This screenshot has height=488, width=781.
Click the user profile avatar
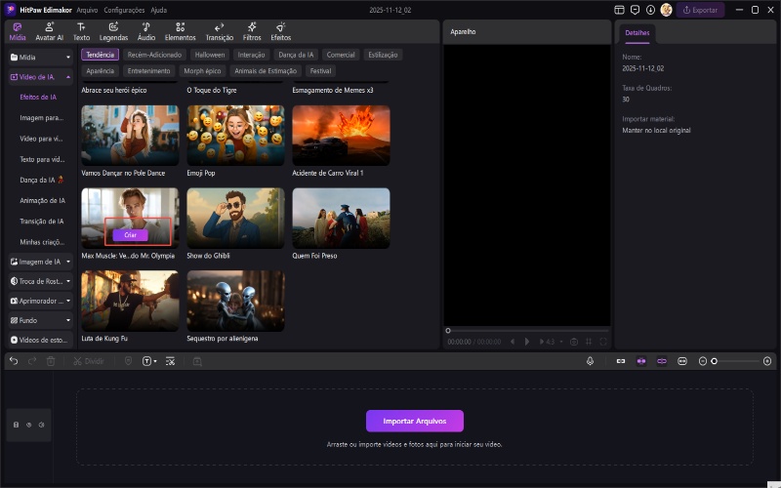[666, 10]
